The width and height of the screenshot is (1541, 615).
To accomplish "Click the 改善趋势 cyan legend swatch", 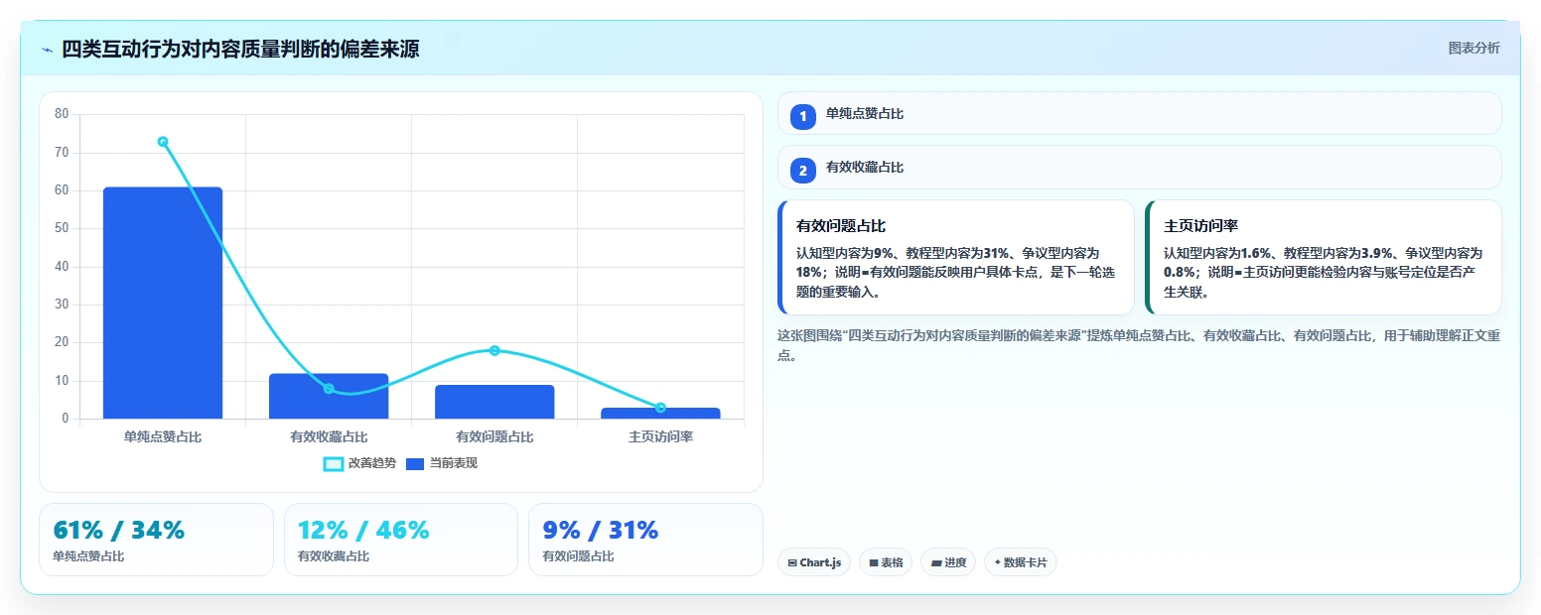I will [x=334, y=464].
